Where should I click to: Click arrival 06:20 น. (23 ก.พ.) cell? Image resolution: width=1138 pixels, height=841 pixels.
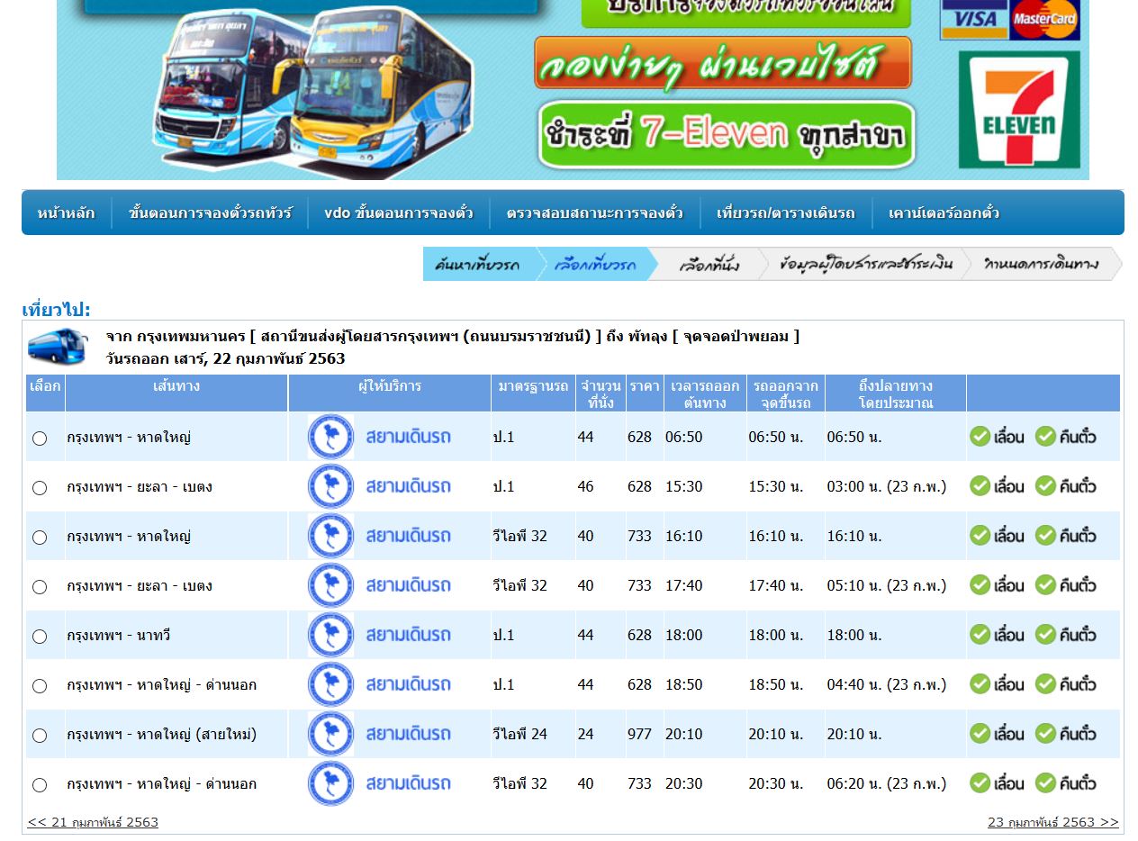click(887, 783)
